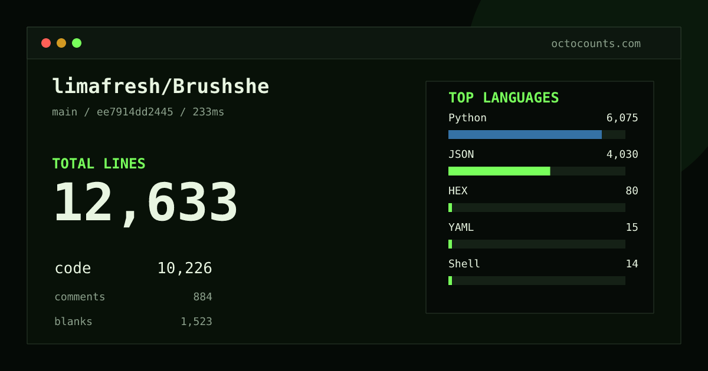The width and height of the screenshot is (708, 371).
Task: Click the blue Python progress bar
Action: pyautogui.click(x=525, y=134)
